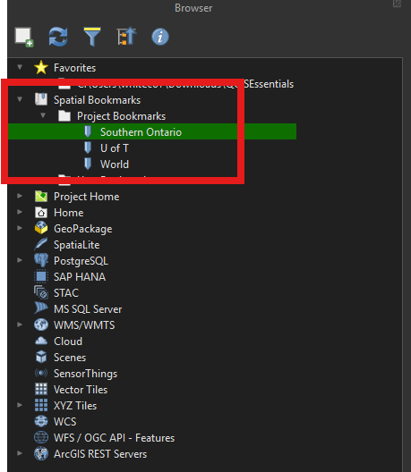Collapse the Spatial Bookmarks node
The height and width of the screenshot is (472, 411).
pyautogui.click(x=20, y=99)
